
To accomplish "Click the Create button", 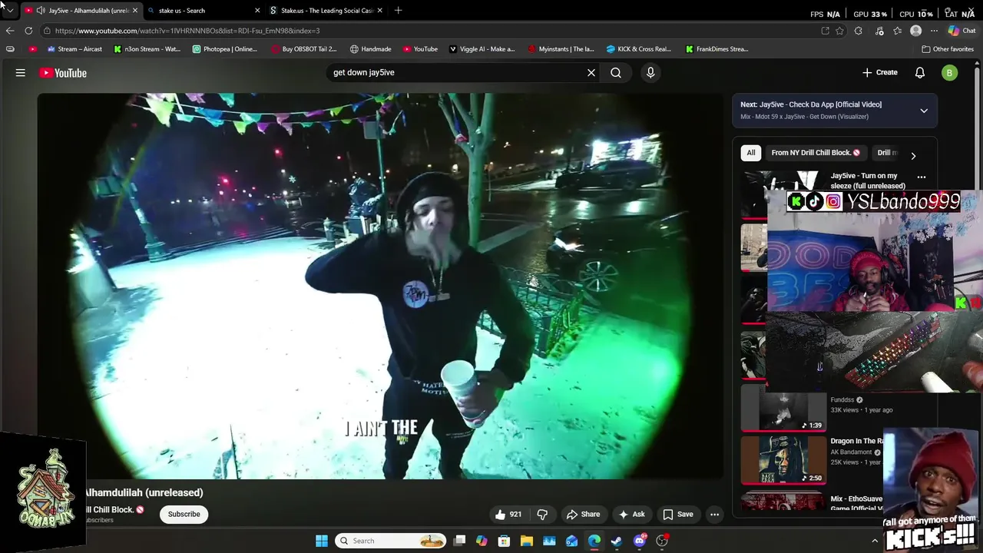I will [x=880, y=72].
